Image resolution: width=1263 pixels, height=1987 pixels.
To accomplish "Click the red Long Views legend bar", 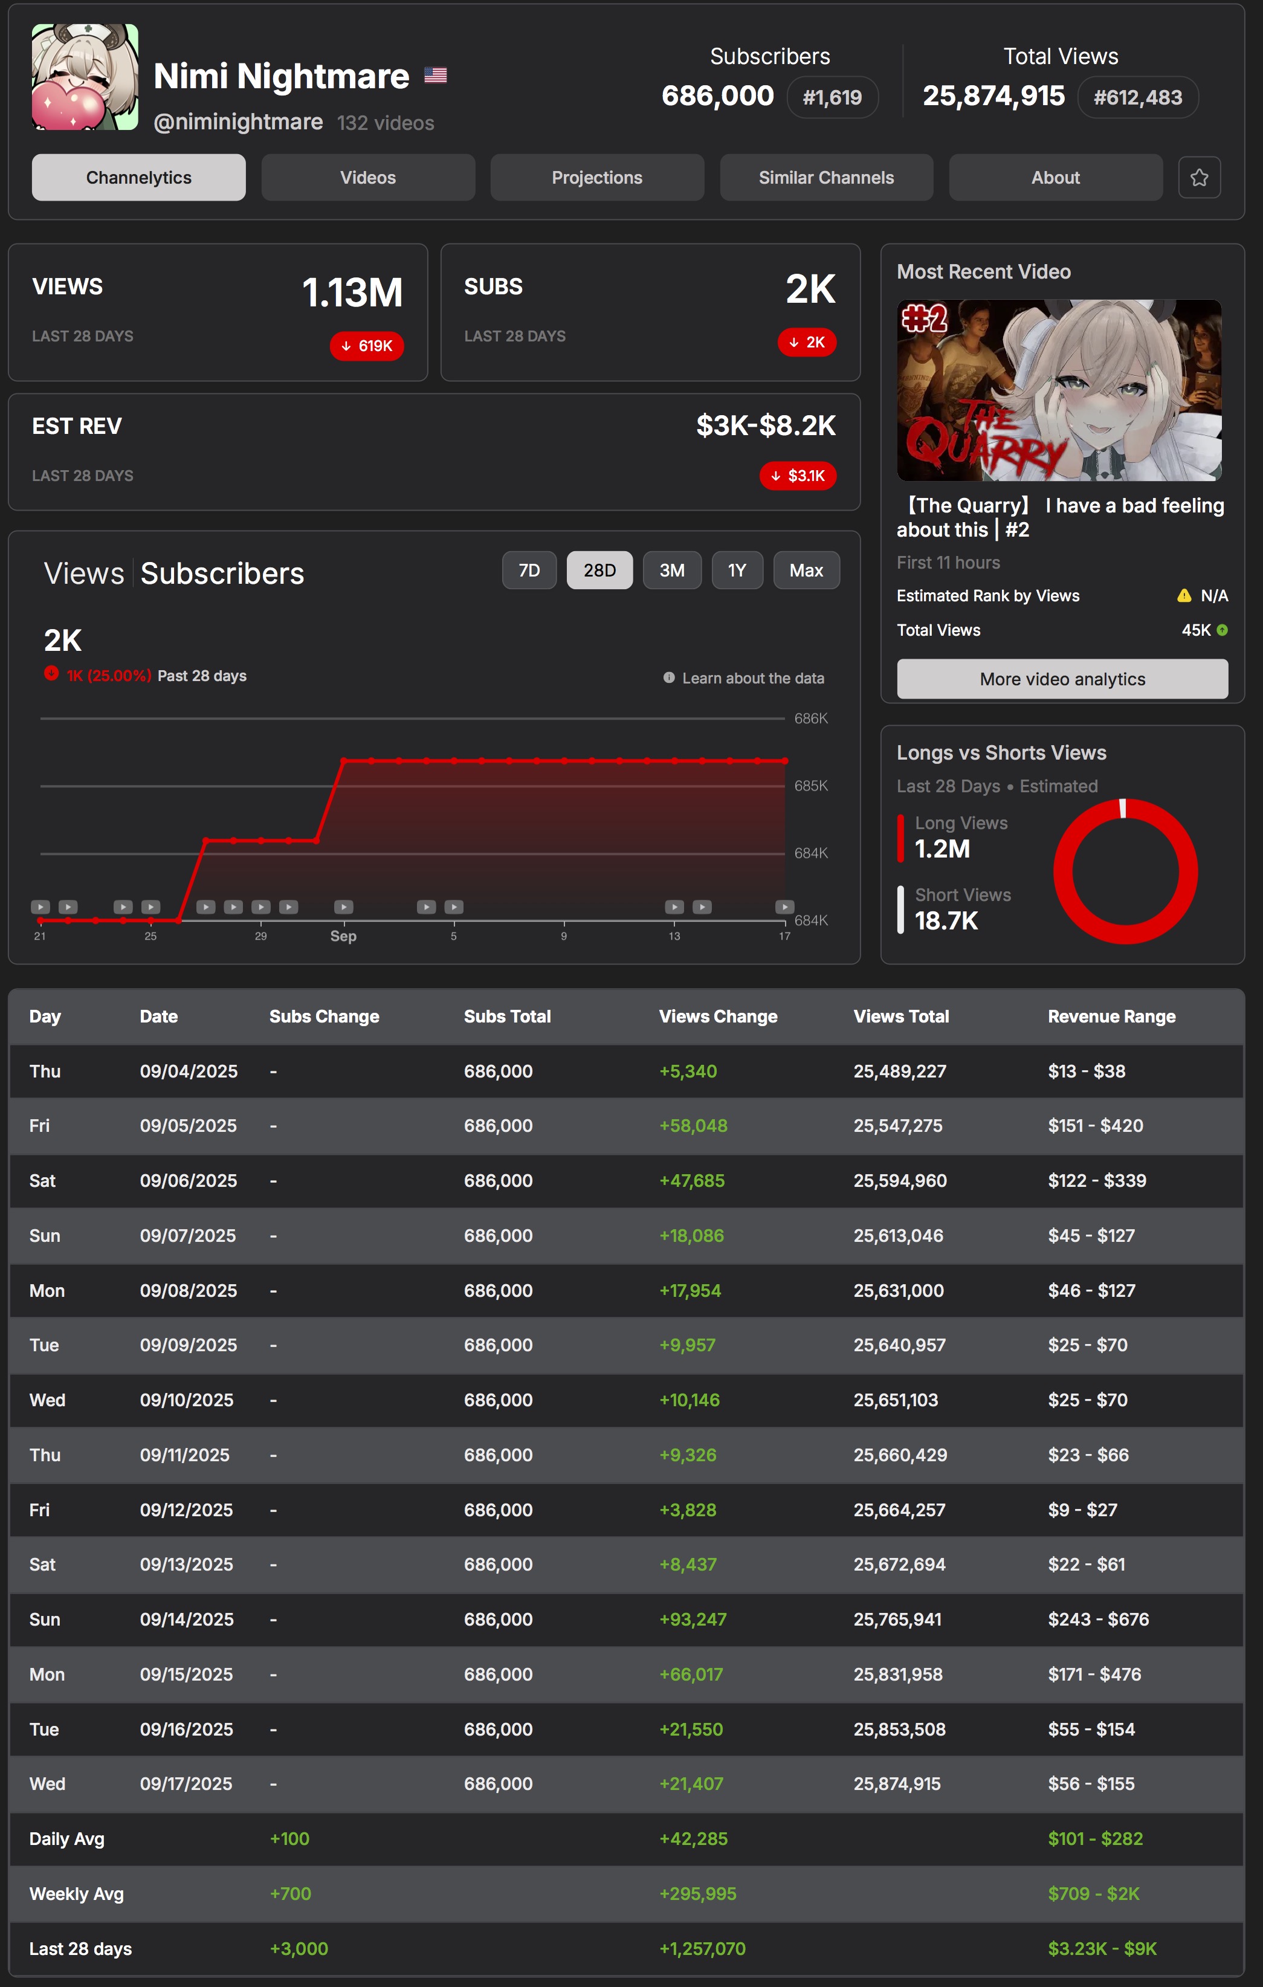I will 901,838.
